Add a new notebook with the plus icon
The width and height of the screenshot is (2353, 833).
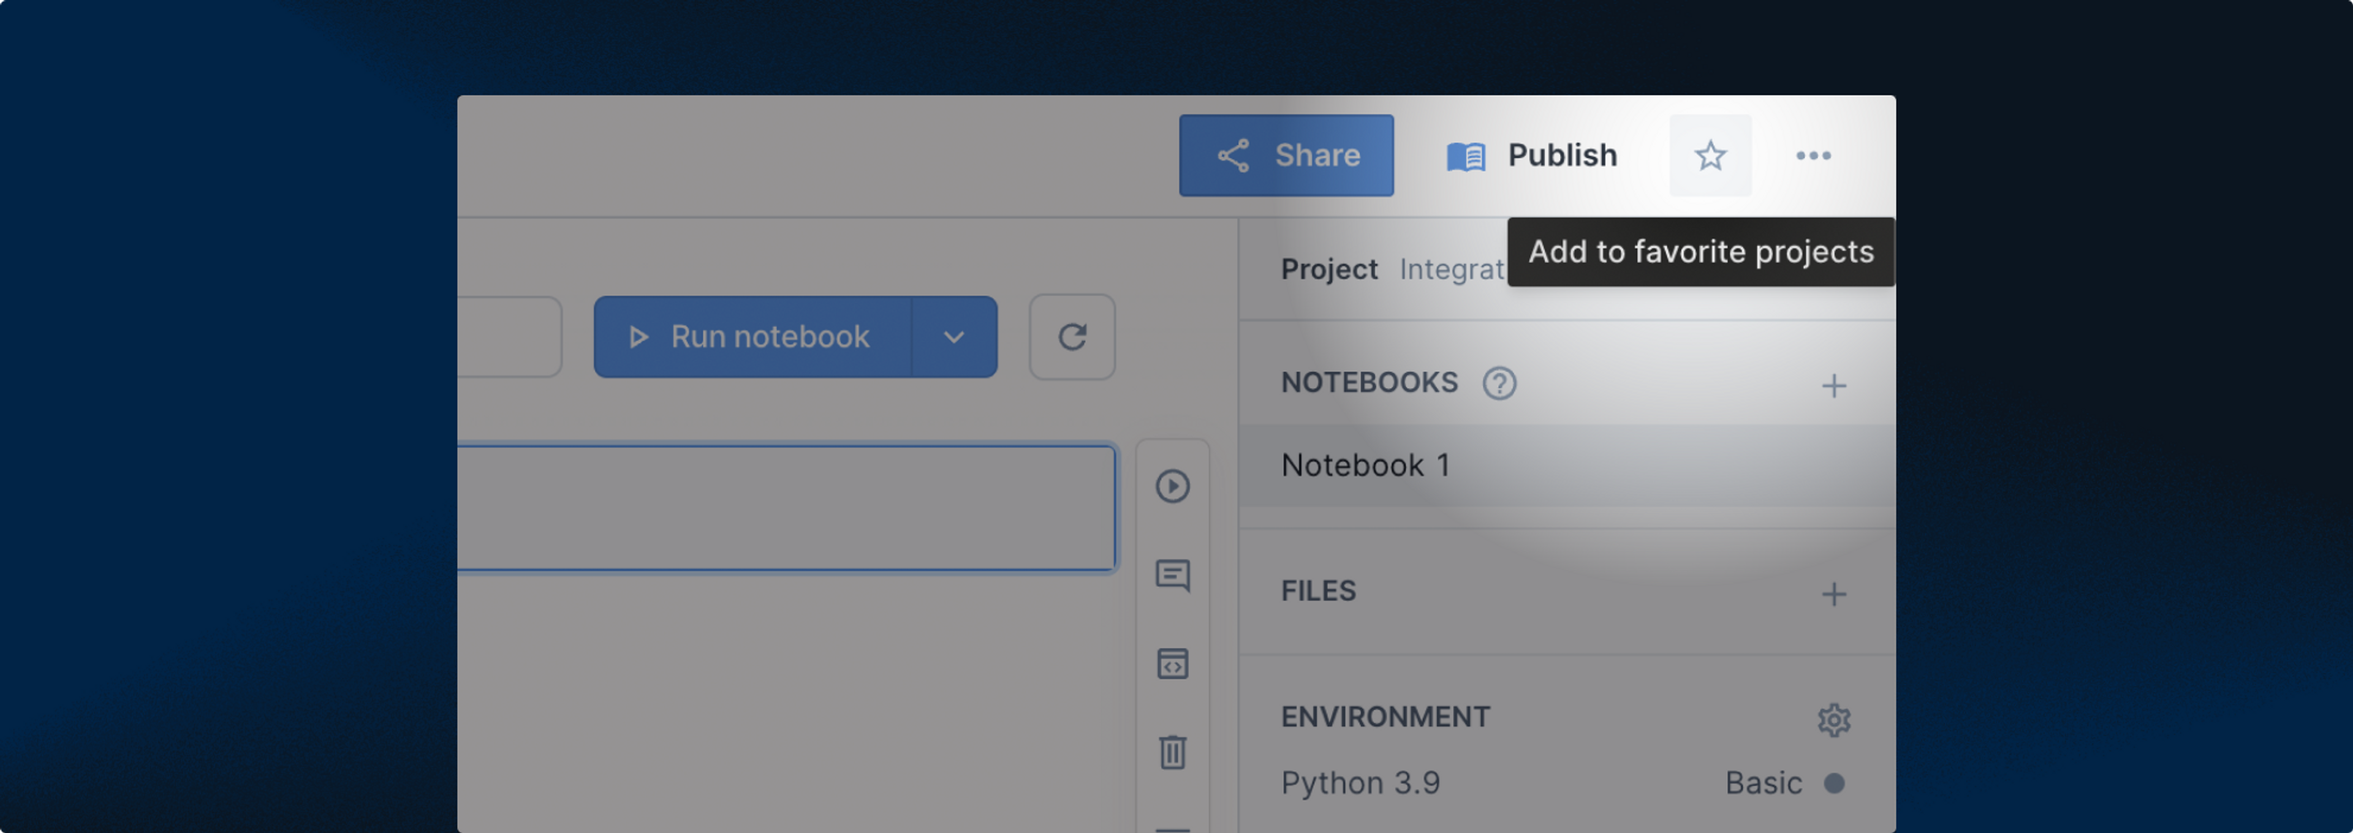point(1833,386)
